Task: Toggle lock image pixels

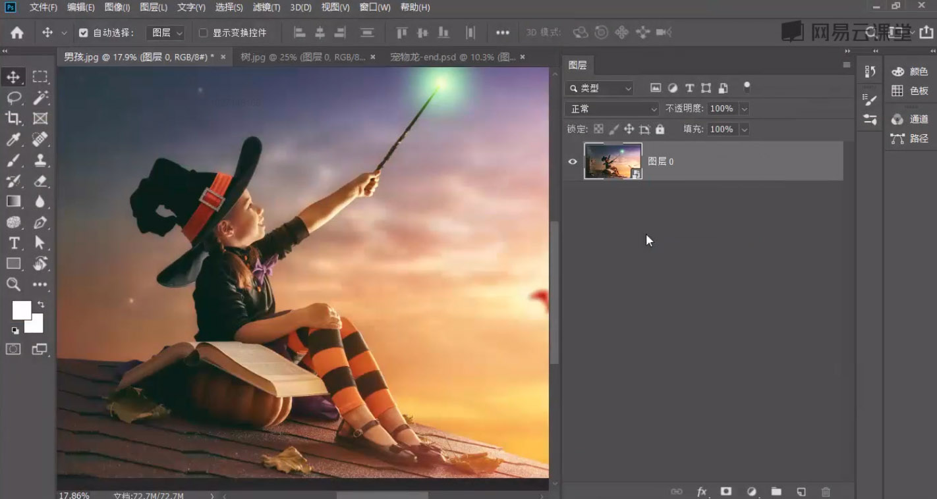Action: [613, 129]
